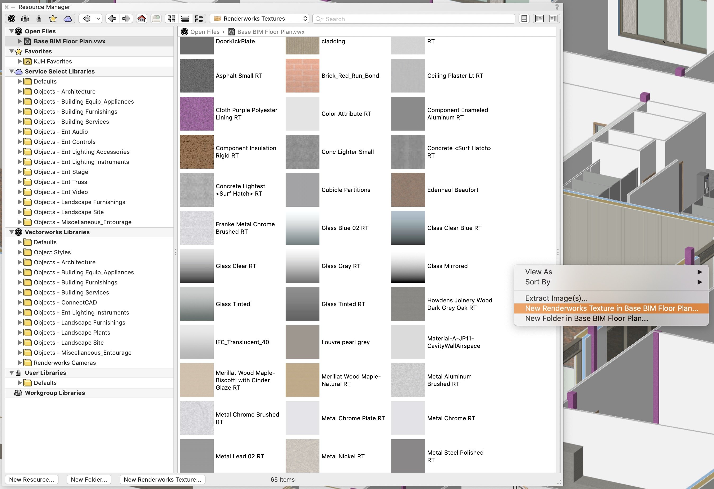Select the Cloth Purple Polyester Lining swatch

197,114
